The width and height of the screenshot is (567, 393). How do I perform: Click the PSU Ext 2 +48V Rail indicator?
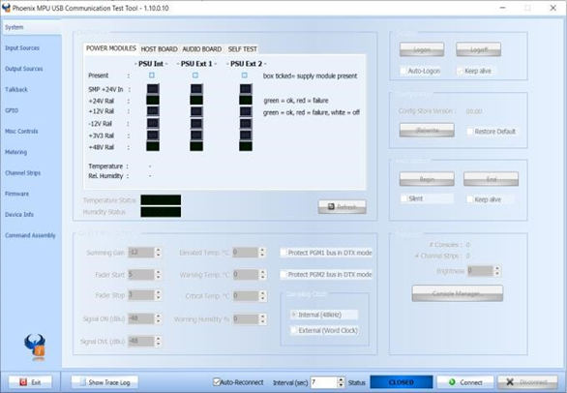coord(246,146)
